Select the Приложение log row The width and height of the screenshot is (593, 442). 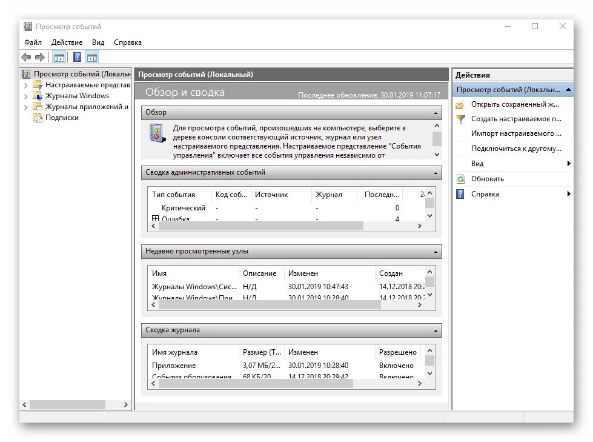[x=287, y=366]
